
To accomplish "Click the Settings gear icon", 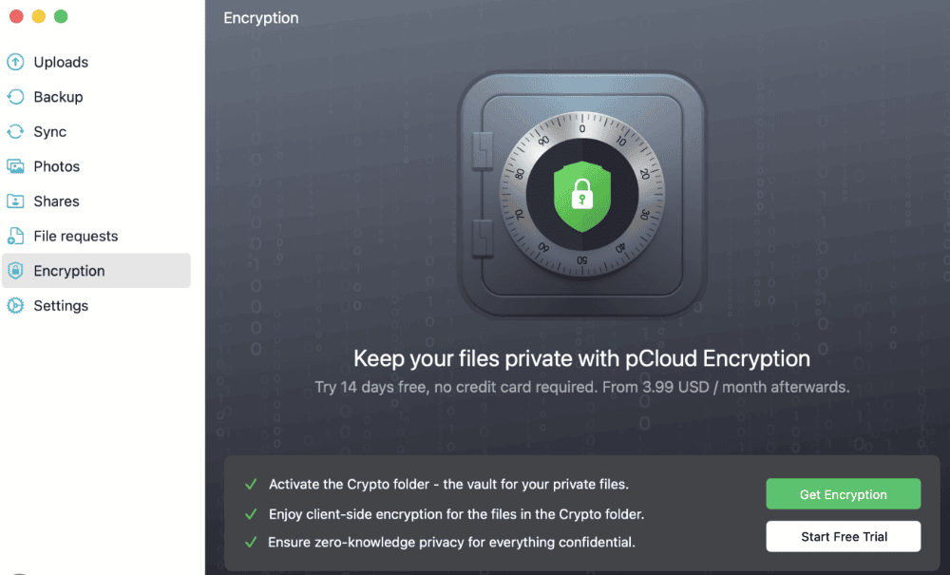I will pos(15,306).
